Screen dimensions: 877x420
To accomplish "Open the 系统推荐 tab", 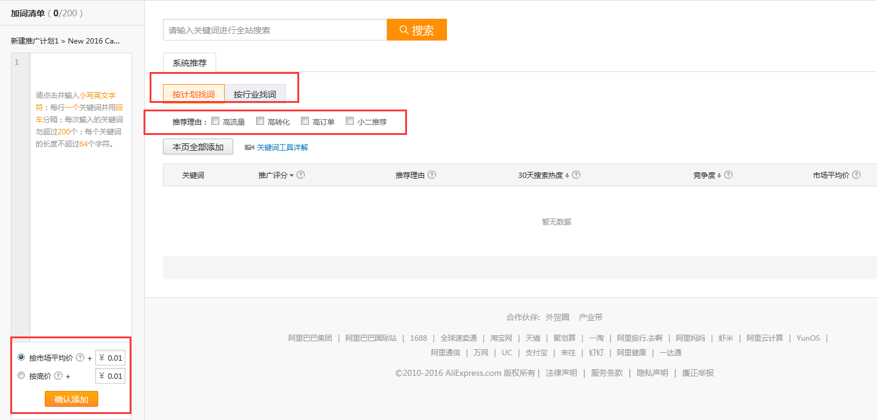I will point(189,63).
